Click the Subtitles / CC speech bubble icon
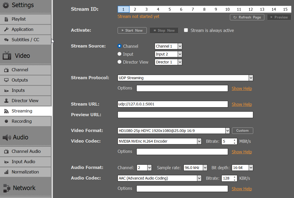 [6, 40]
